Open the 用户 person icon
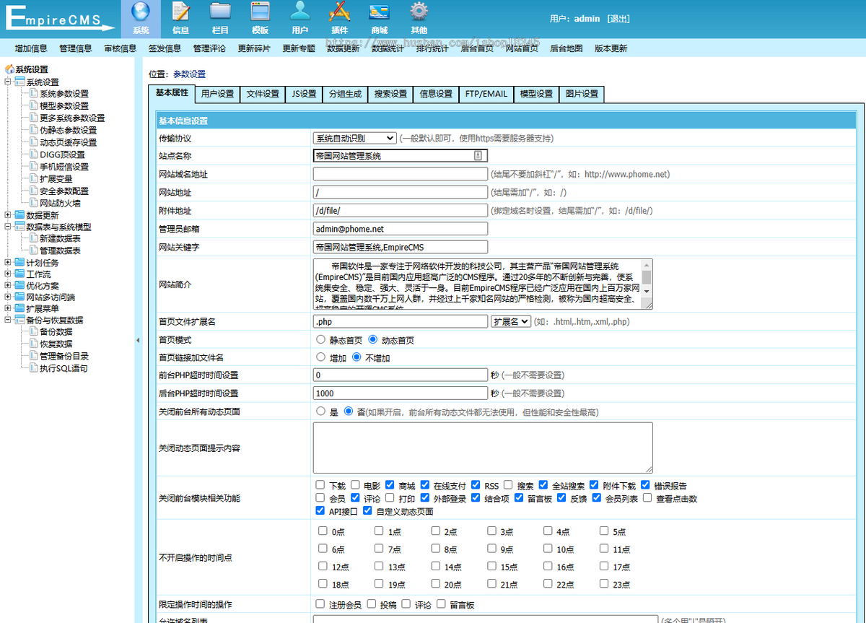The image size is (866, 623). pos(300,12)
